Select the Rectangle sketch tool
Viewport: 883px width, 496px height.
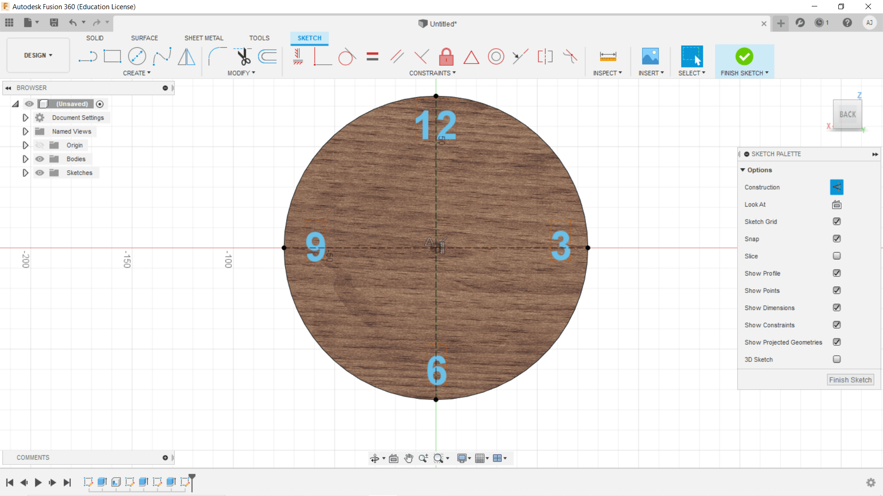[x=112, y=56]
